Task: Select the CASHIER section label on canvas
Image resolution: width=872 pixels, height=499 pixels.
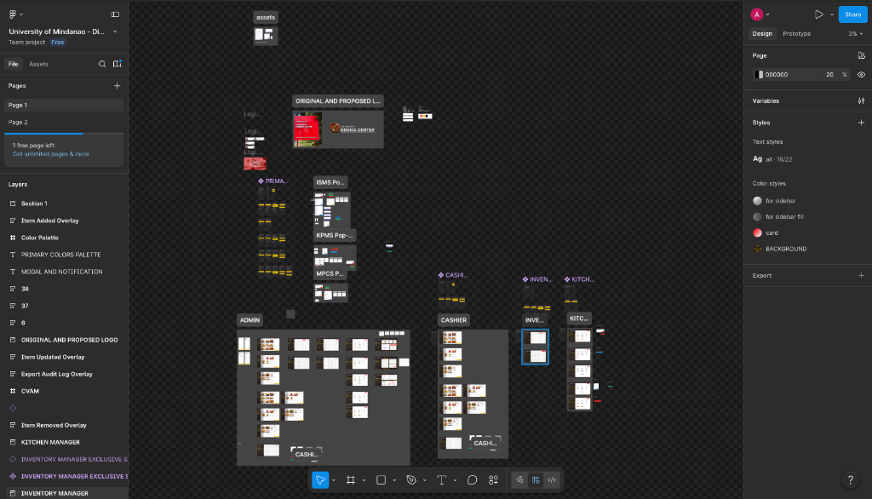Action: click(x=454, y=320)
